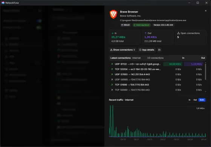Sort connections by In column header
Viewport: 211px width, 147px height.
[x=183, y=58]
